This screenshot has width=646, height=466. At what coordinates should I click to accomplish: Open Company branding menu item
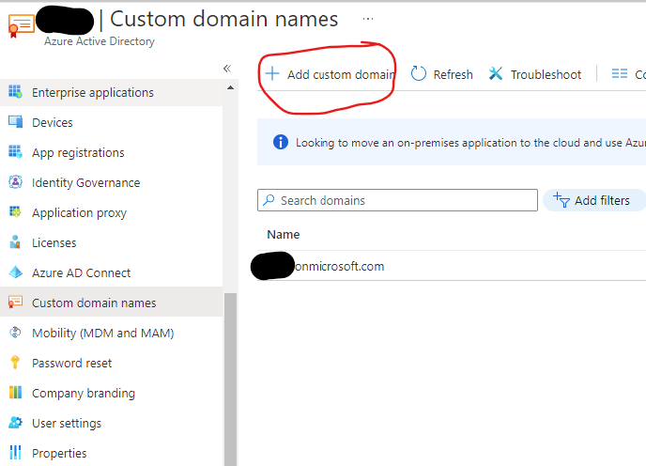[111, 393]
